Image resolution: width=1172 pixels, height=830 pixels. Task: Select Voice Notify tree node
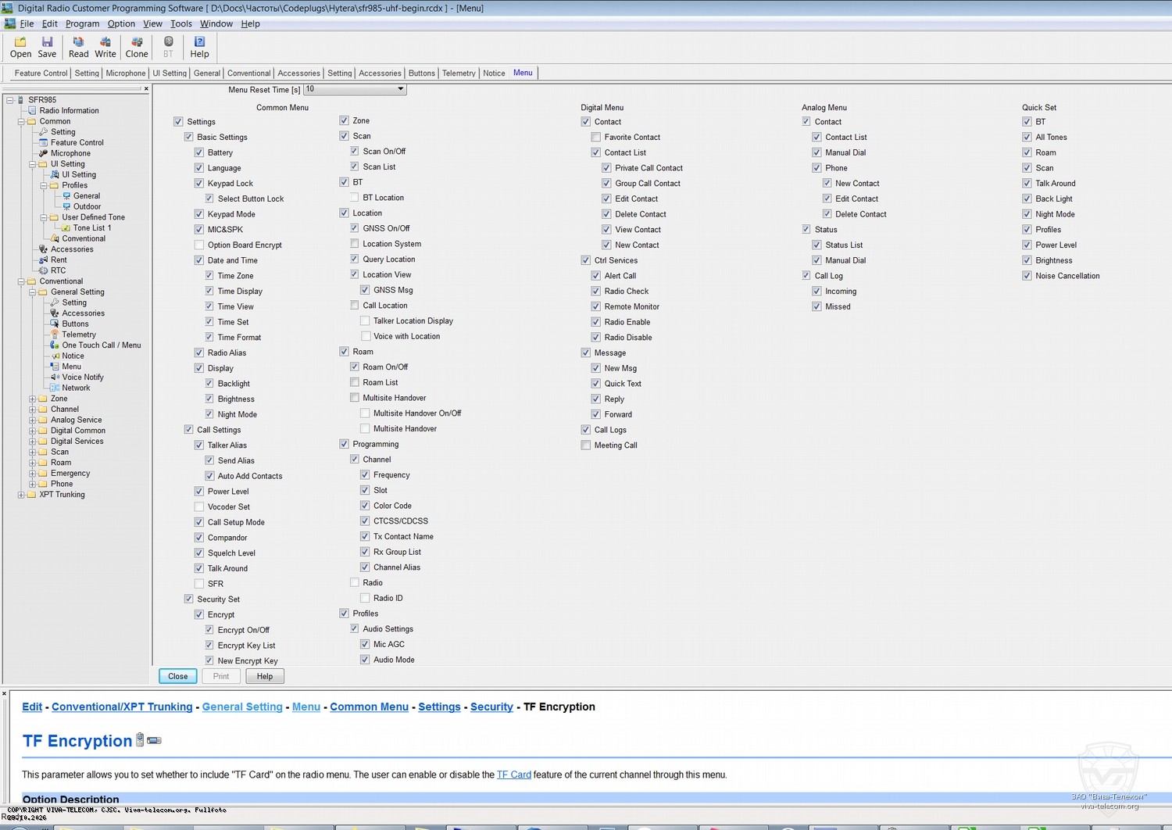coord(83,377)
